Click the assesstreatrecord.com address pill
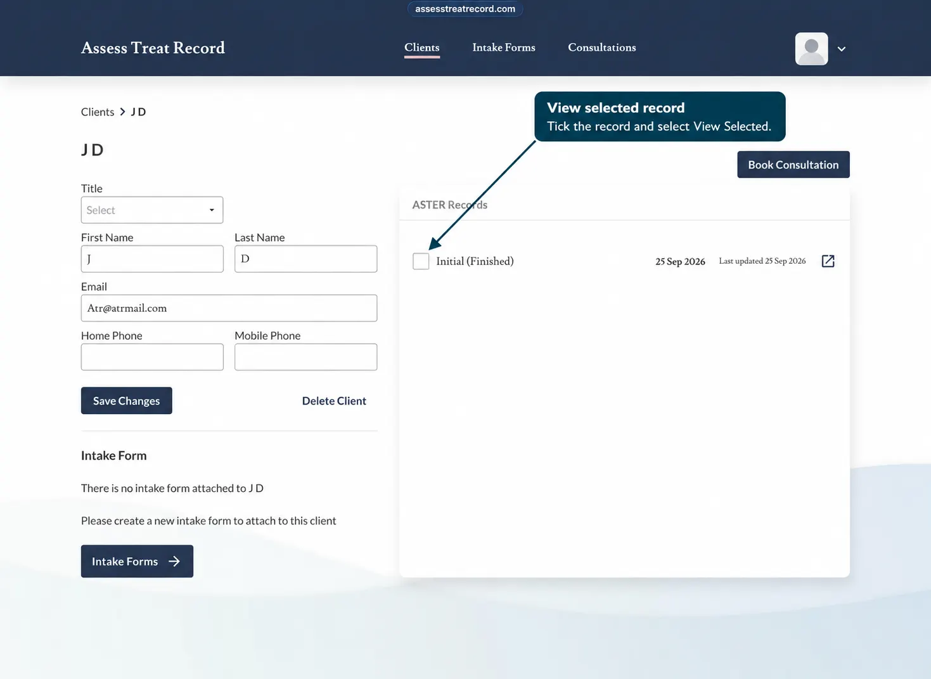The image size is (931, 679). [x=465, y=9]
